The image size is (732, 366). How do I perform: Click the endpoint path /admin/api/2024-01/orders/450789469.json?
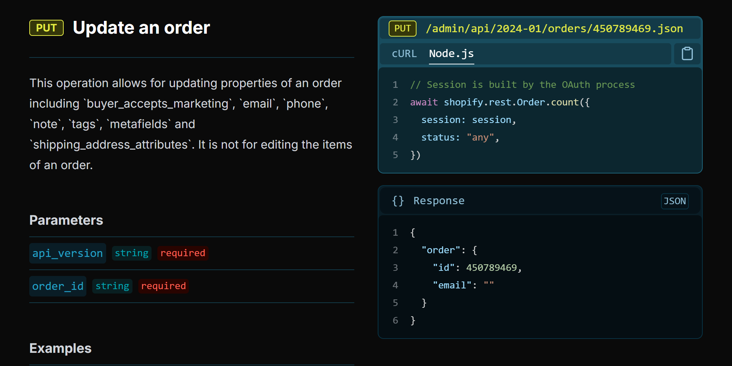click(554, 29)
